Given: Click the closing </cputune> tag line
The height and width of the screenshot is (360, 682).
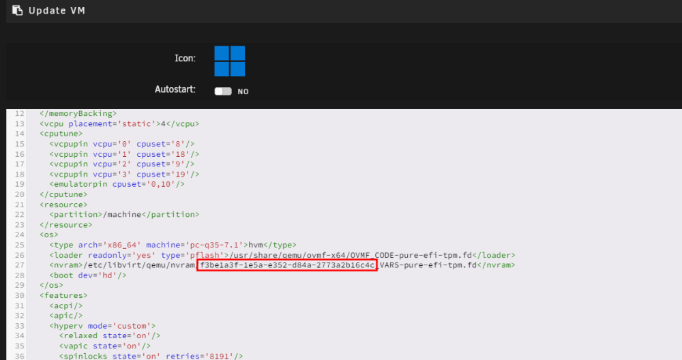Looking at the screenshot, I should pyautogui.click(x=63, y=194).
